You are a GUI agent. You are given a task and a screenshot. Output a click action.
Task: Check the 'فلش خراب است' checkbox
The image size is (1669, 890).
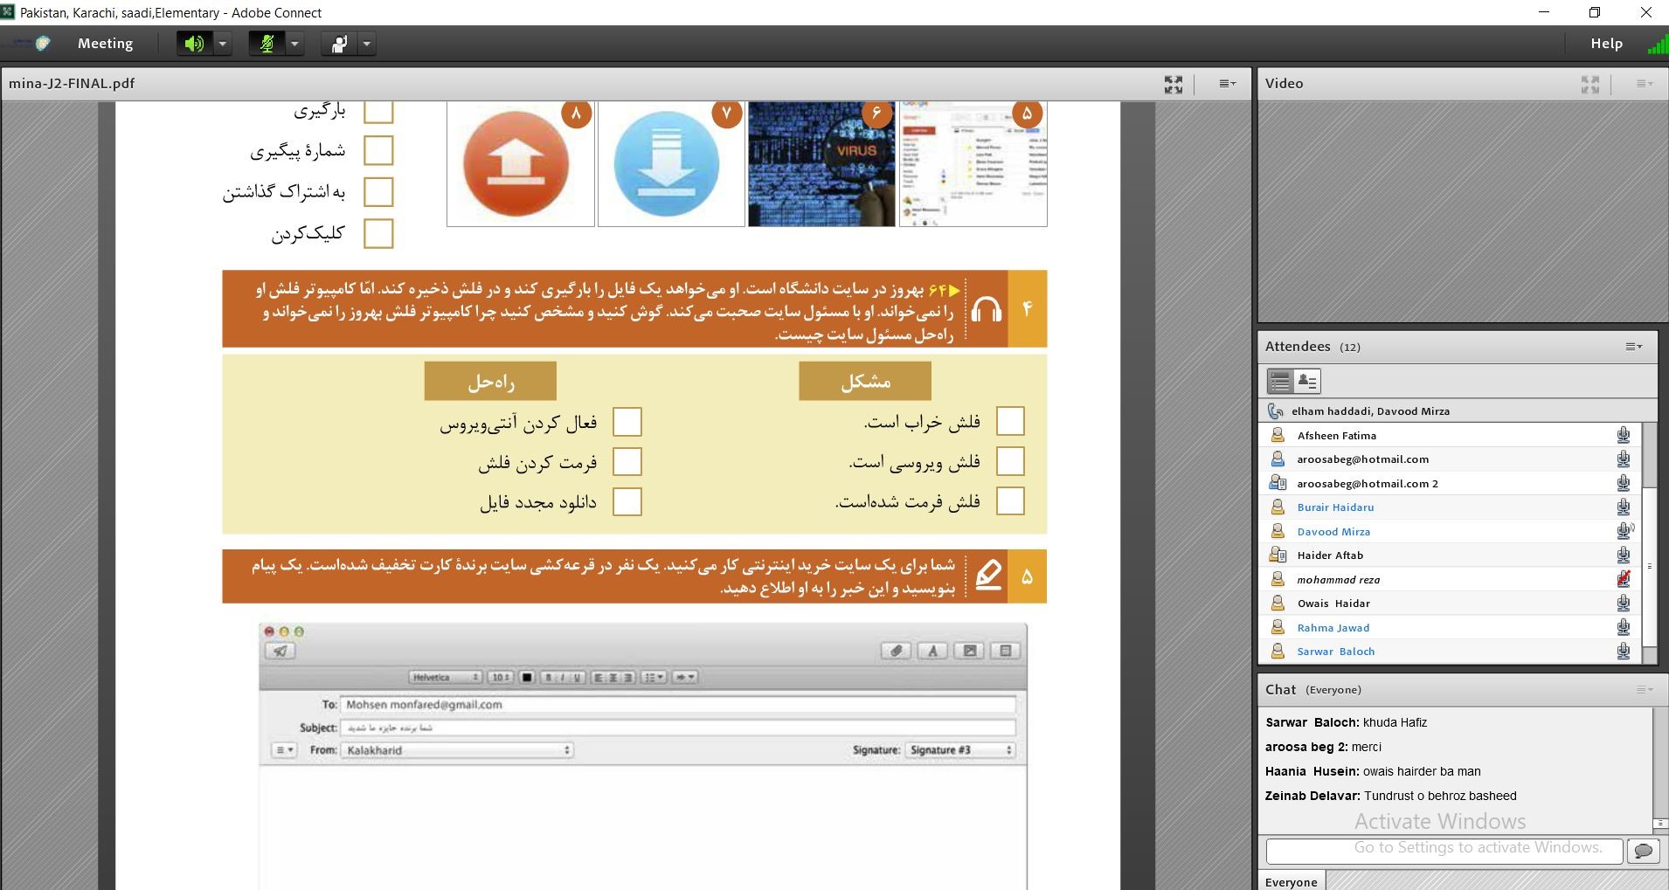click(1010, 421)
